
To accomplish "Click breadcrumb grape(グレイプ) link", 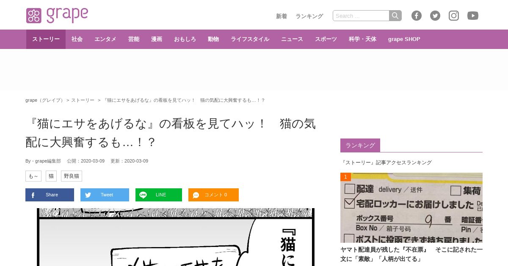I will click(44, 100).
